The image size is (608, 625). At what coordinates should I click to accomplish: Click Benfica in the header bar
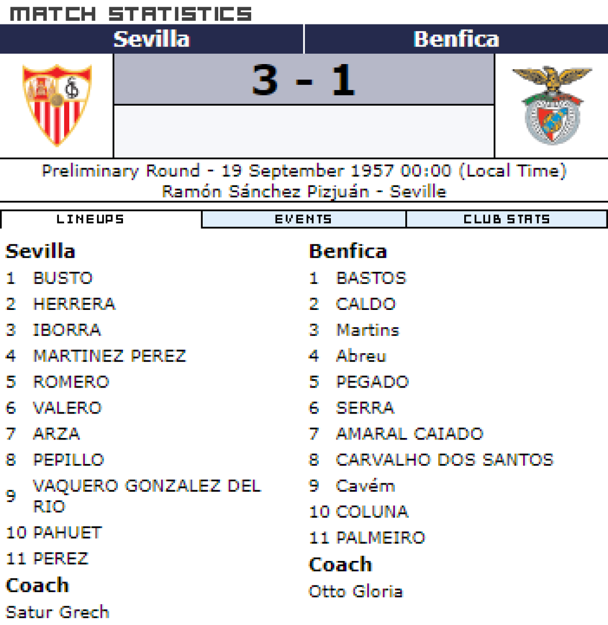click(x=456, y=39)
